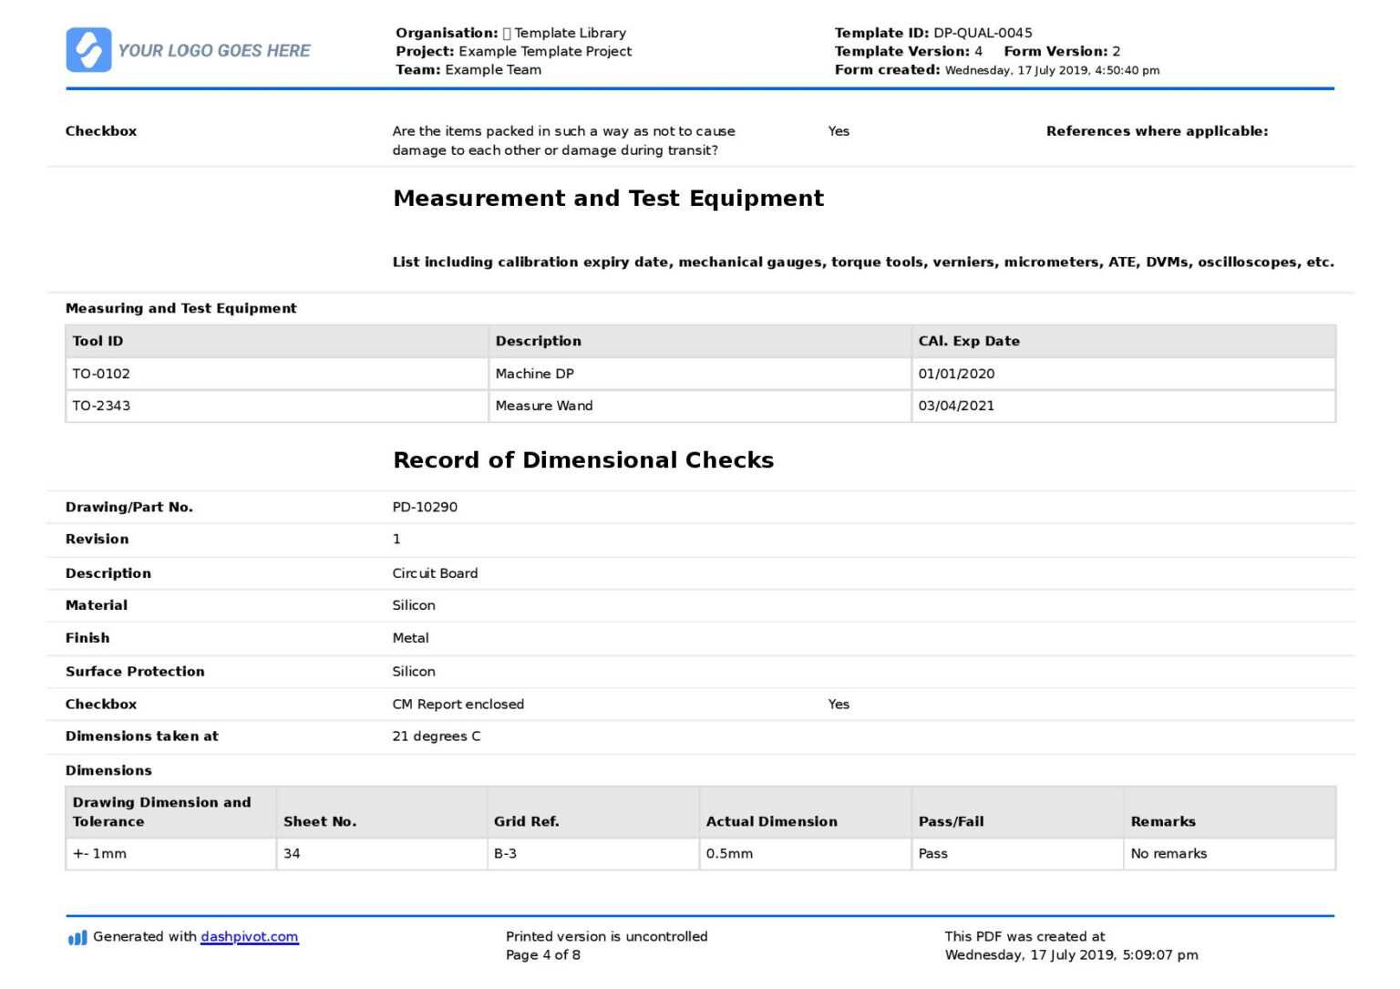Click the Tool ID cell TO-0102
Screen dimensions: 1400x989
pyautogui.click(x=102, y=374)
